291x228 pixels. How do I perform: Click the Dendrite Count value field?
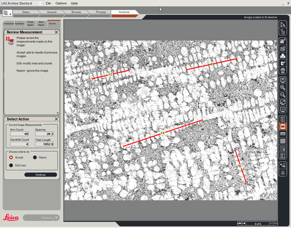(19, 144)
